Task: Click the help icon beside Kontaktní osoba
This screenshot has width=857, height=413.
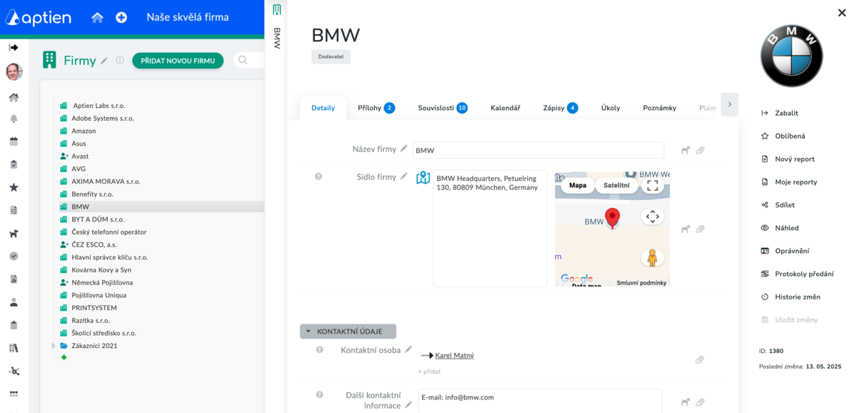Action: 319,350
